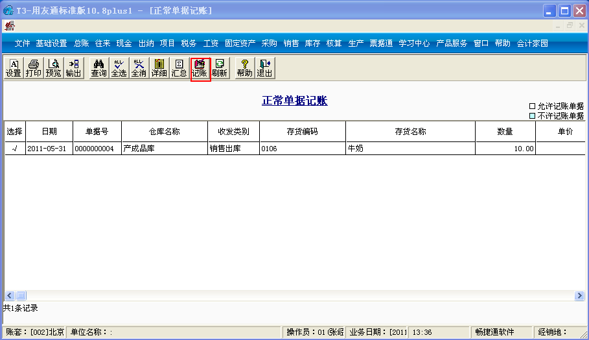Open the 学习中心 menu

(414, 43)
